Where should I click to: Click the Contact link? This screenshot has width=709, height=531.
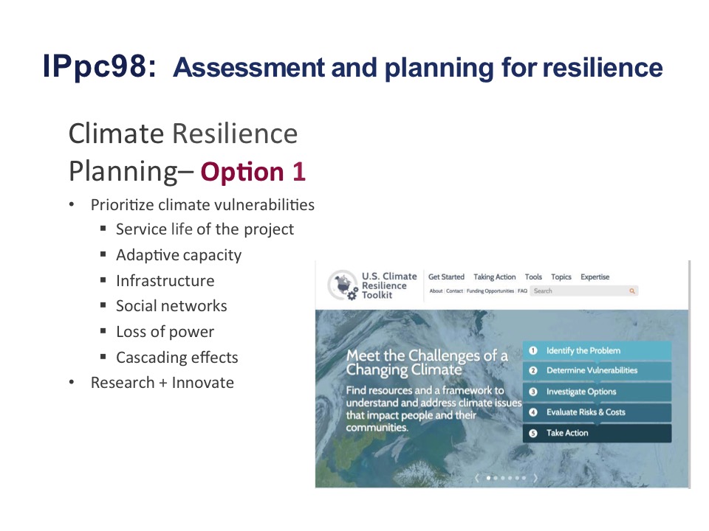point(454,291)
